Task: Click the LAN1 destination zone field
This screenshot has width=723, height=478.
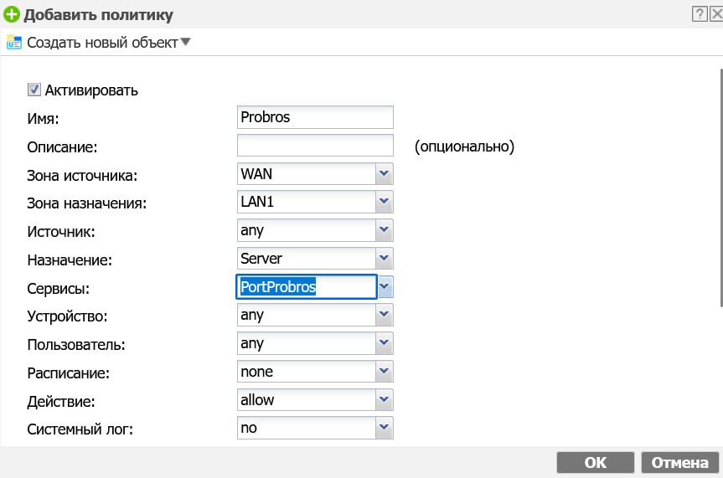Action: tap(307, 202)
